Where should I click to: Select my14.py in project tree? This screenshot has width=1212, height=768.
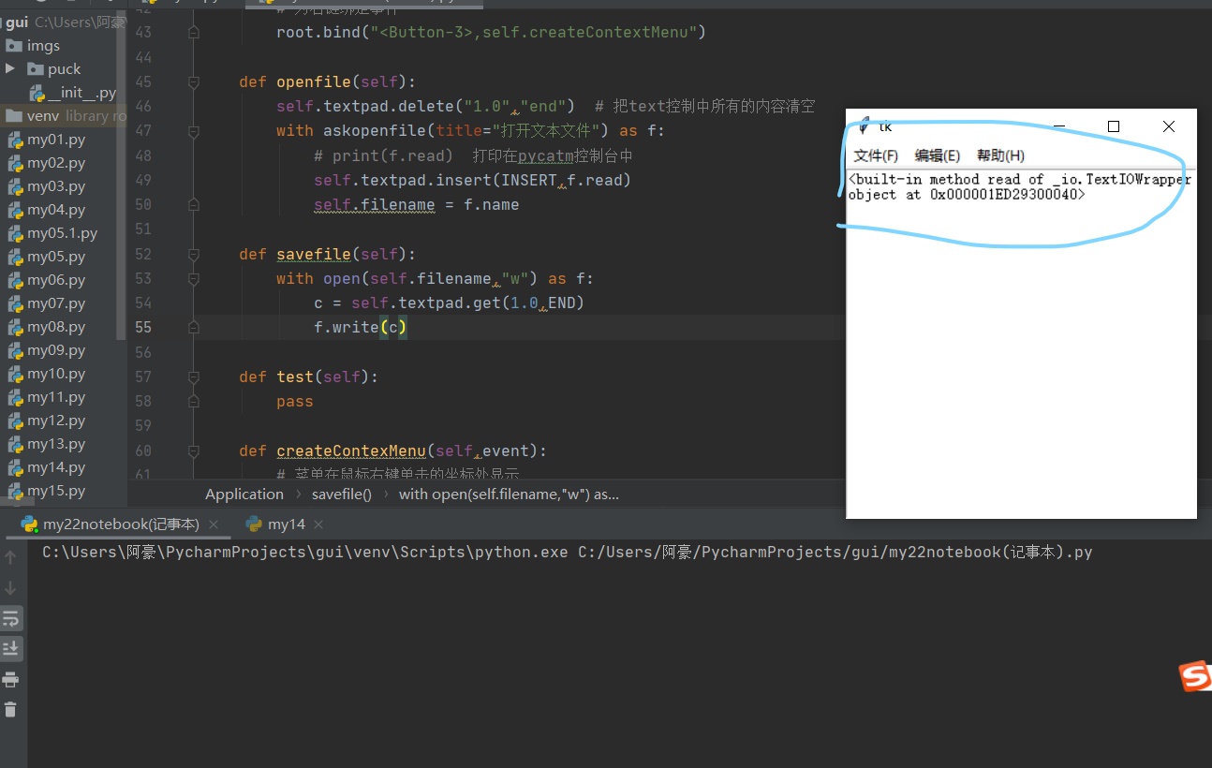[x=56, y=467]
